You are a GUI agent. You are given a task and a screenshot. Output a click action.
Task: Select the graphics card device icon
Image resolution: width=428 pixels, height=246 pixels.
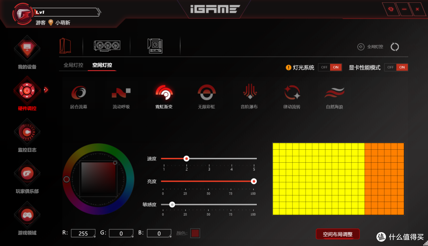click(x=107, y=46)
